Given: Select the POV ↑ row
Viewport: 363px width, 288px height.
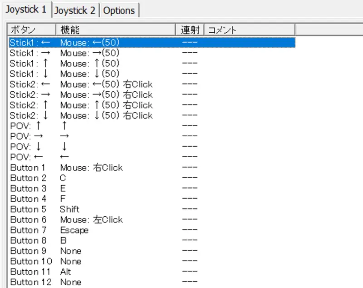Looking at the screenshot, I should [x=152, y=126].
